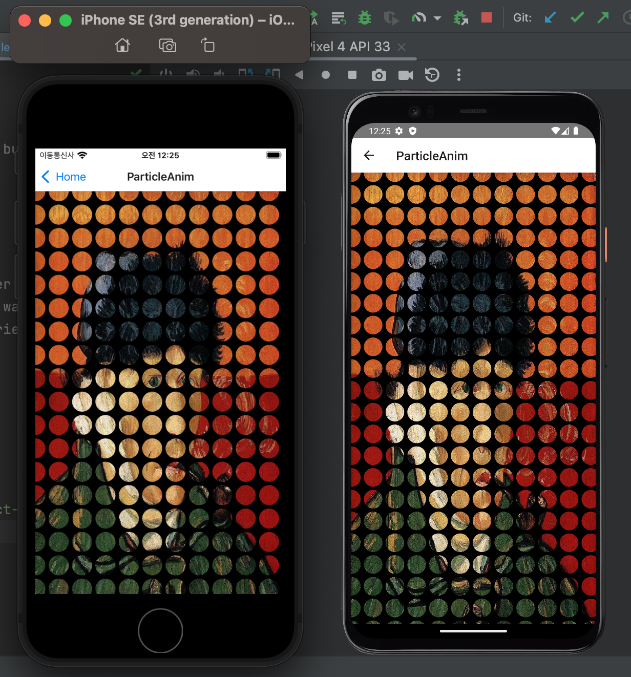The width and height of the screenshot is (631, 677).
Task: Click Android status bar settings gear icon
Action: [399, 131]
